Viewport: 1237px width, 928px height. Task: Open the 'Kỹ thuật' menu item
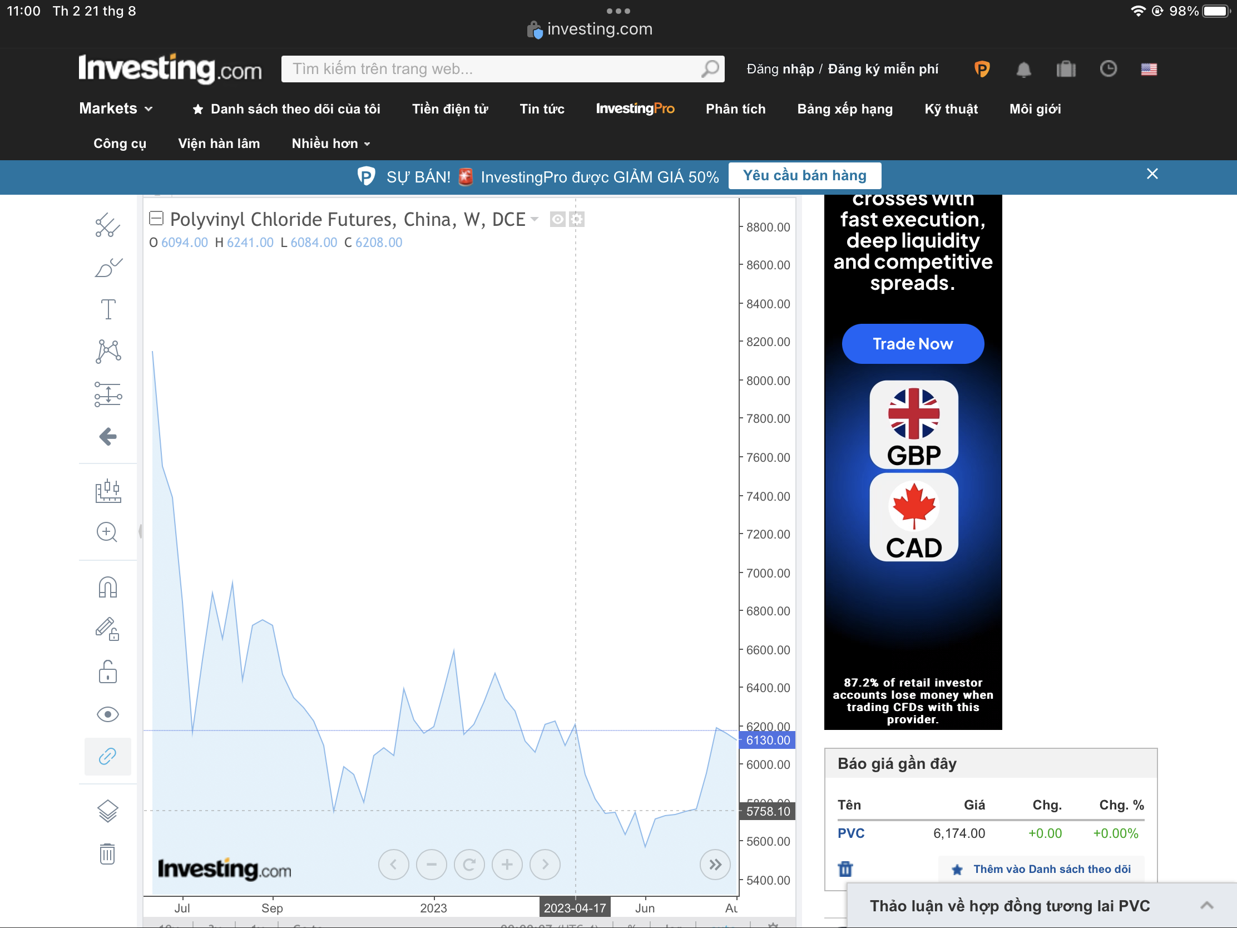point(951,109)
